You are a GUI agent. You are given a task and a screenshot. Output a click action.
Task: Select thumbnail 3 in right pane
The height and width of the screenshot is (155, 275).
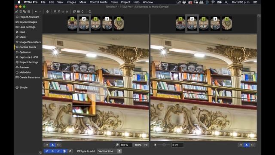pos(203,24)
